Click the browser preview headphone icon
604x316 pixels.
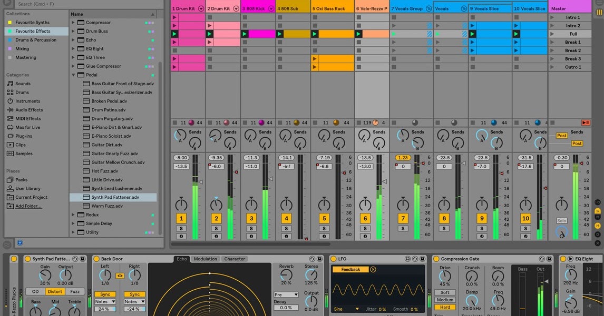coord(20,243)
